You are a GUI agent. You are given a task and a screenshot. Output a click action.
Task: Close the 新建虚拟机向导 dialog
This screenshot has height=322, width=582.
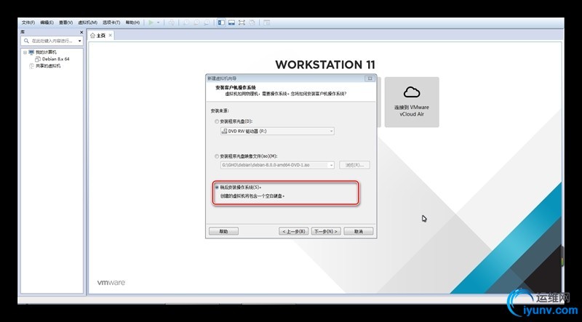370,79
